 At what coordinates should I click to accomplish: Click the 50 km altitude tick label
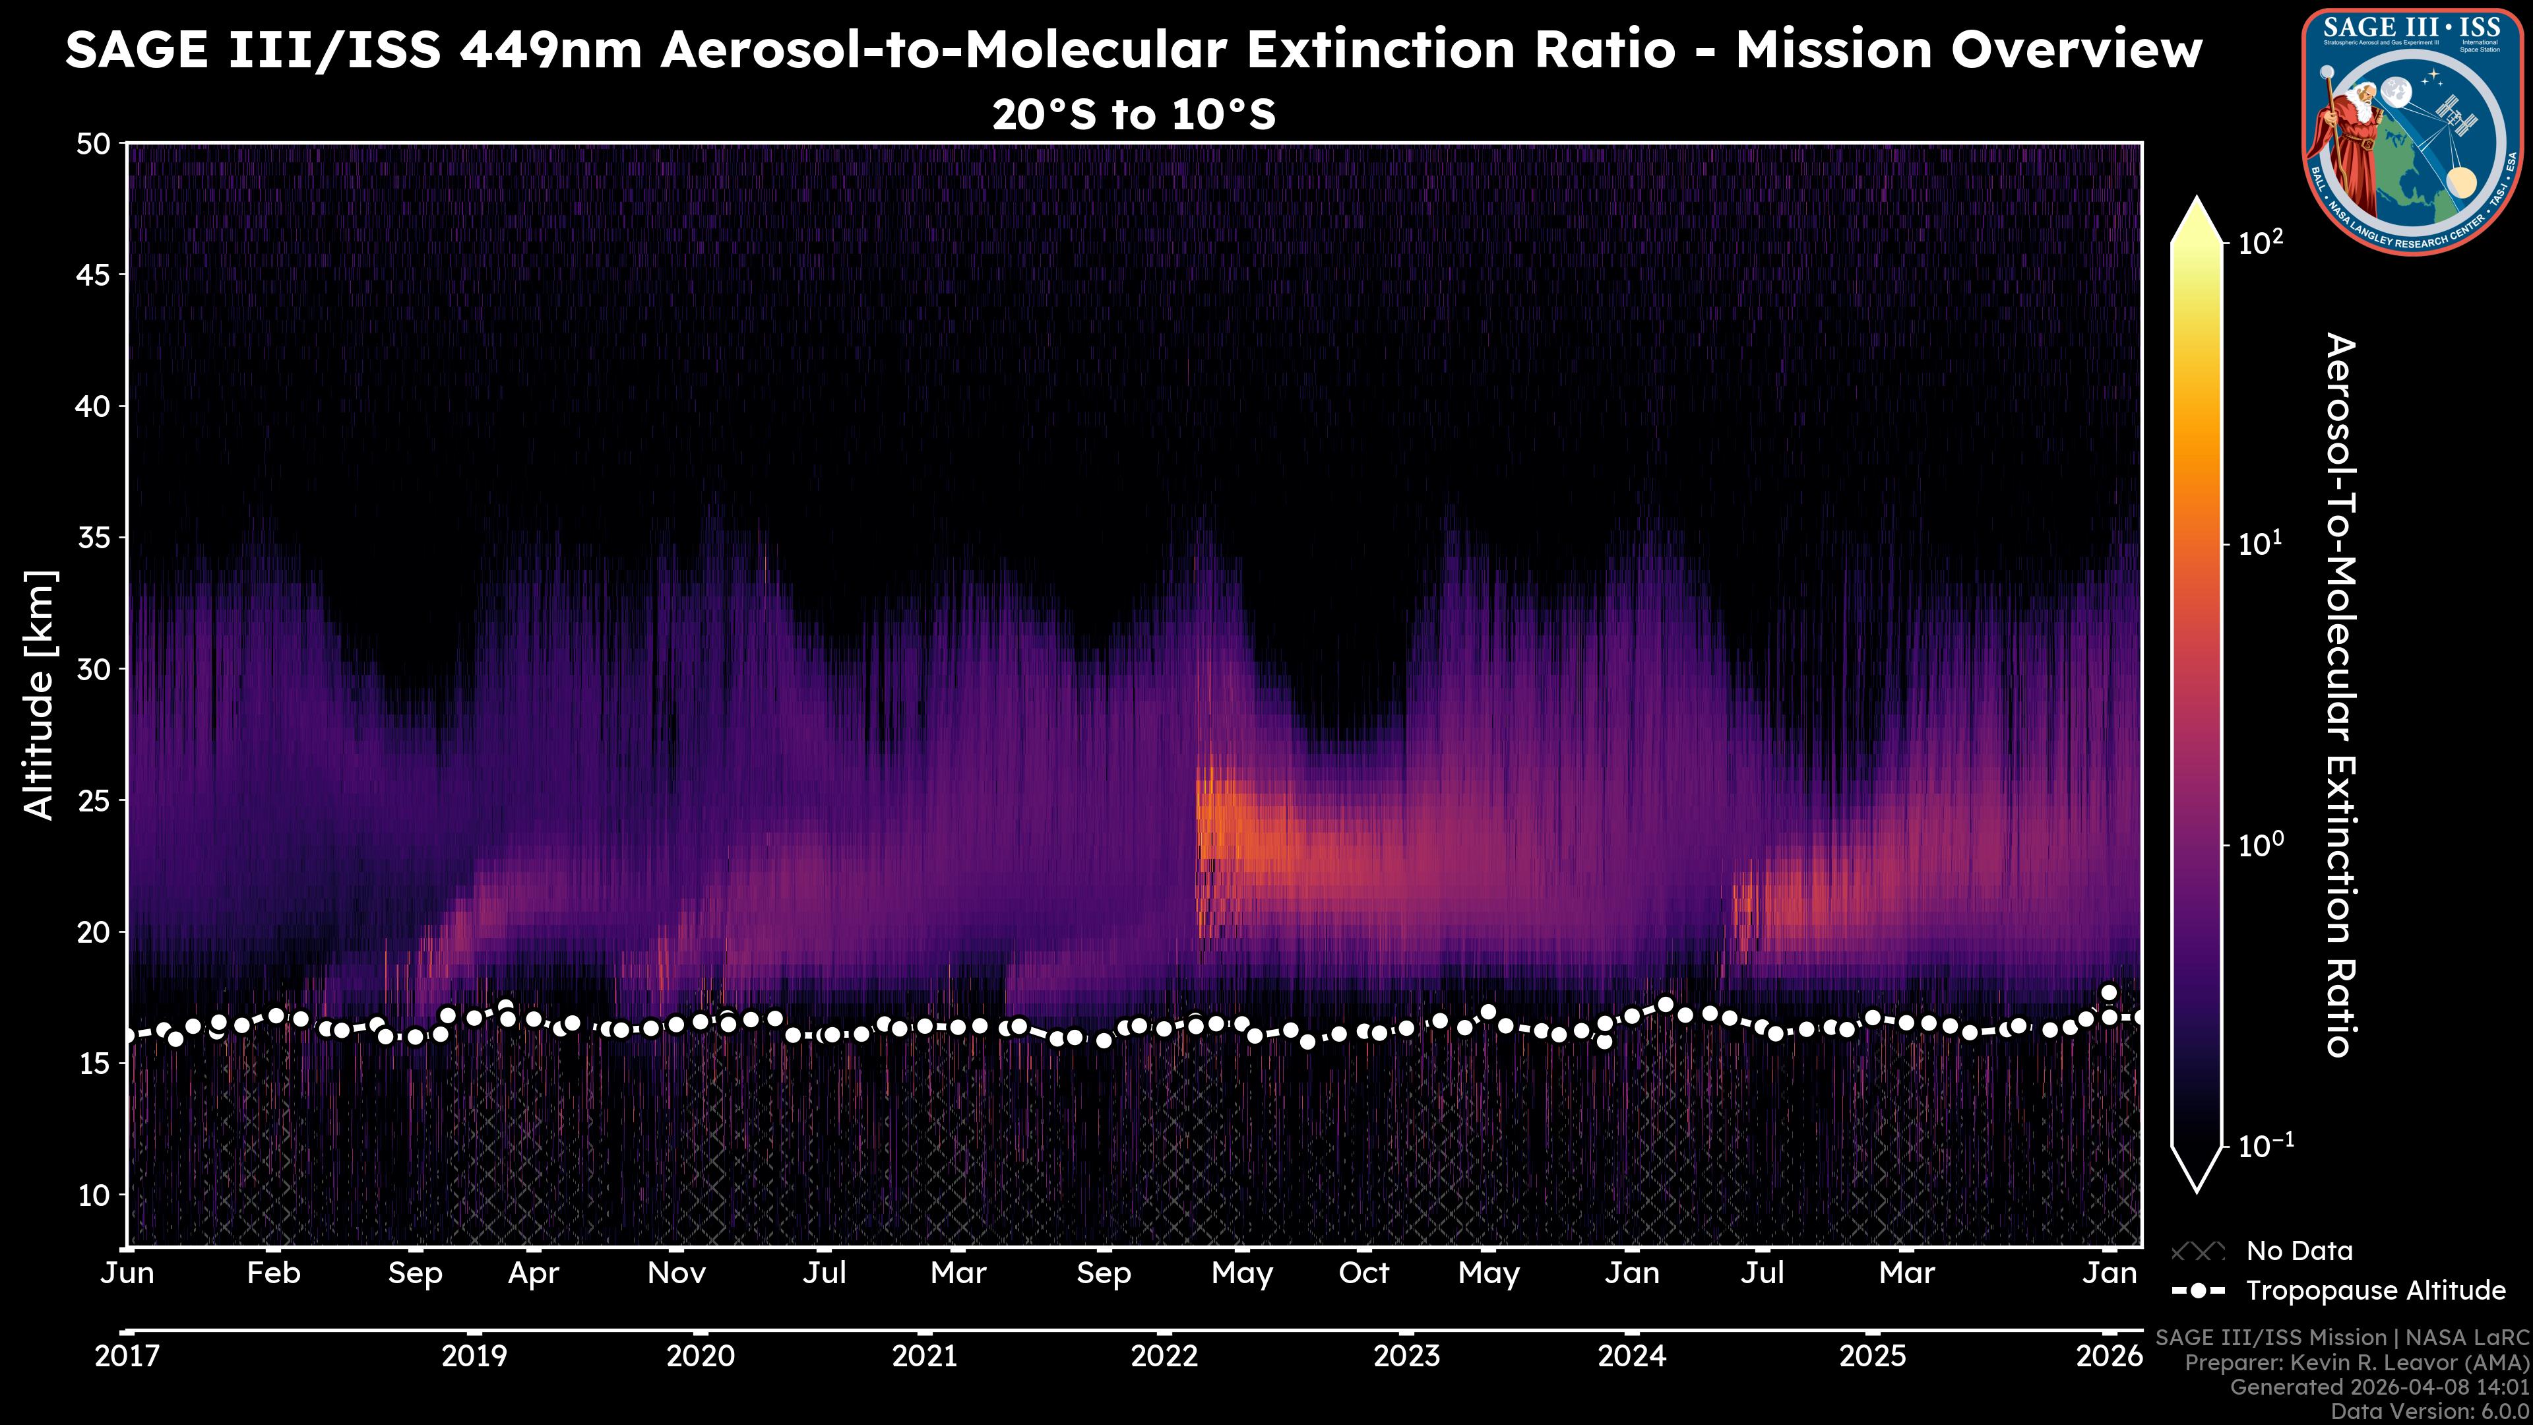pos(94,144)
